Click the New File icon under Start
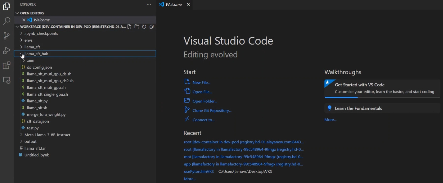The height and width of the screenshot is (183, 443). [x=187, y=82]
